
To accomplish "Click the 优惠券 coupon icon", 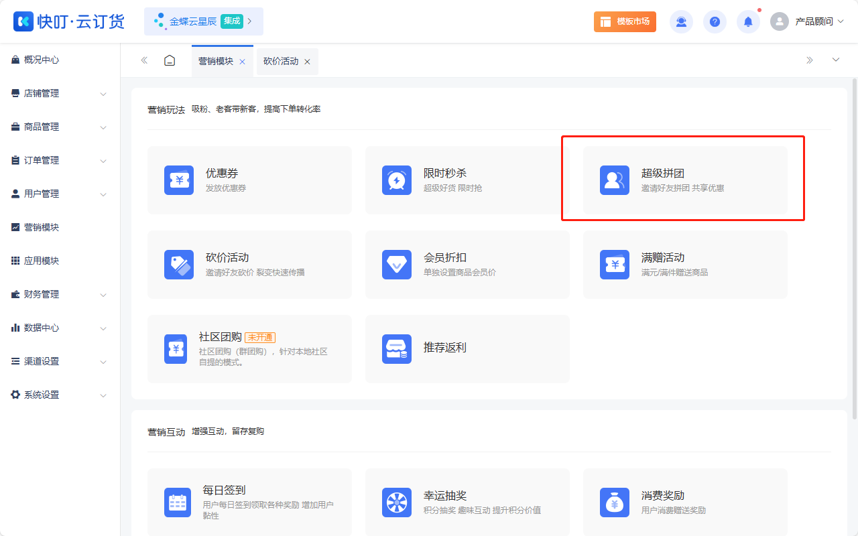I will pyautogui.click(x=179, y=180).
